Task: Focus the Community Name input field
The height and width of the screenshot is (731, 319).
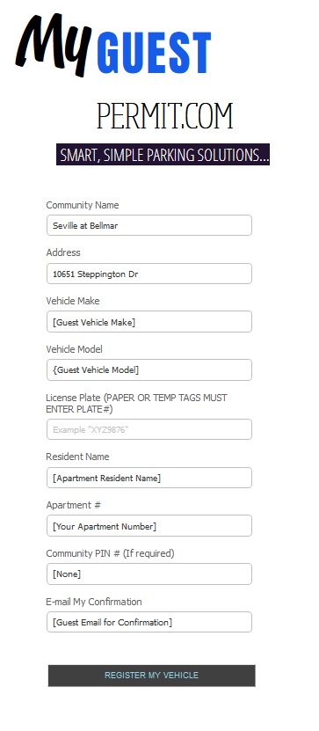Action: (149, 225)
